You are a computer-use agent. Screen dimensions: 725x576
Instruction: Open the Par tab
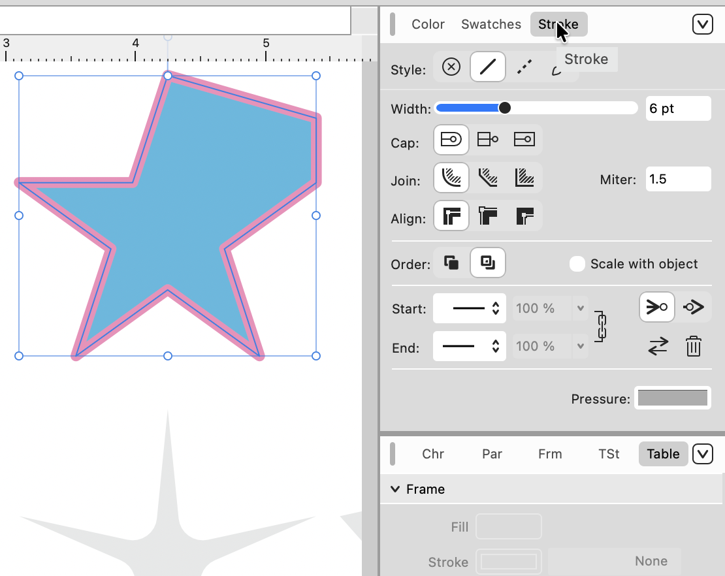492,454
